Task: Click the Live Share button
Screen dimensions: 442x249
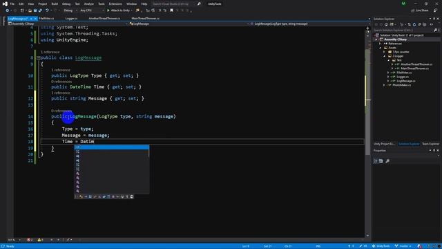Action: coord(420,10)
